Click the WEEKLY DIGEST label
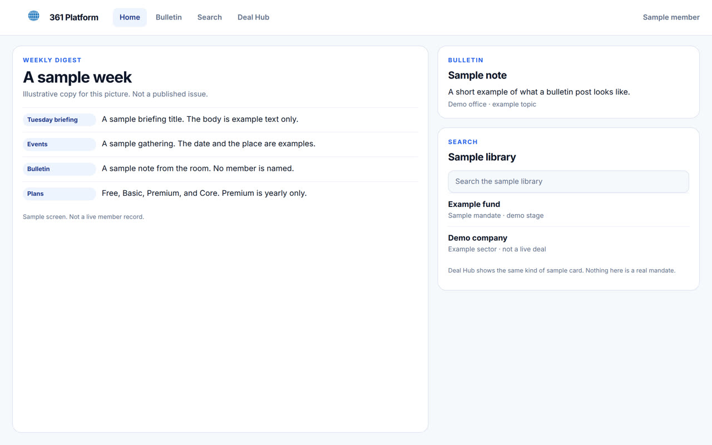This screenshot has height=445, width=712. click(x=52, y=60)
